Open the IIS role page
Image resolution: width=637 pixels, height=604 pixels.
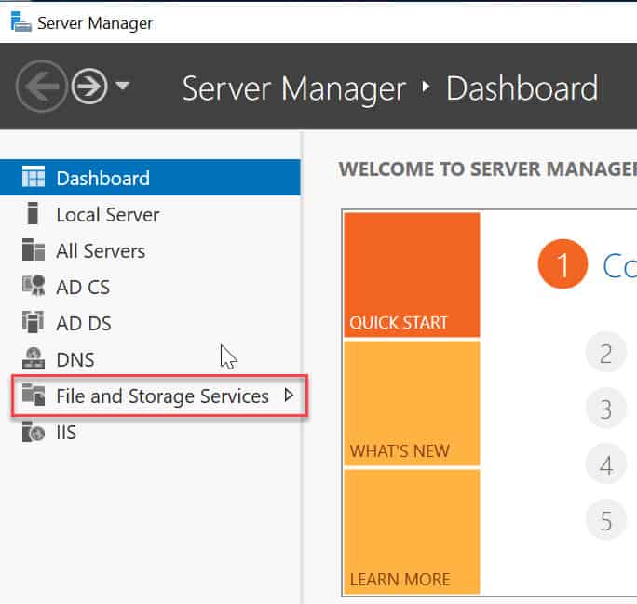[150, 432]
